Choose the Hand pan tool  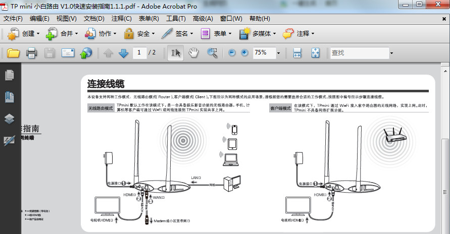click(x=193, y=52)
